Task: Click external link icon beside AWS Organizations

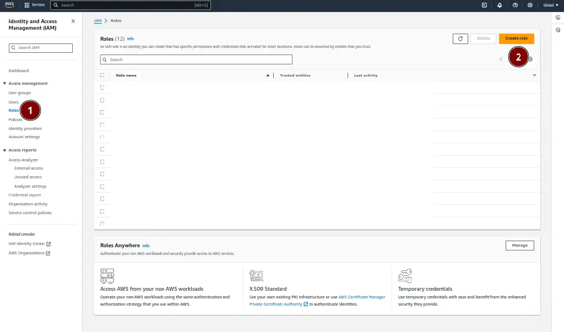Action: (x=48, y=253)
